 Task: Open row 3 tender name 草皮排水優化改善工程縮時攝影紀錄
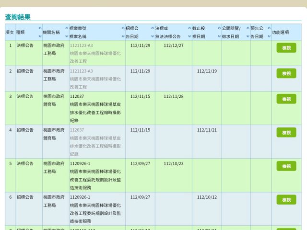pyautogui.click(x=95, y=112)
